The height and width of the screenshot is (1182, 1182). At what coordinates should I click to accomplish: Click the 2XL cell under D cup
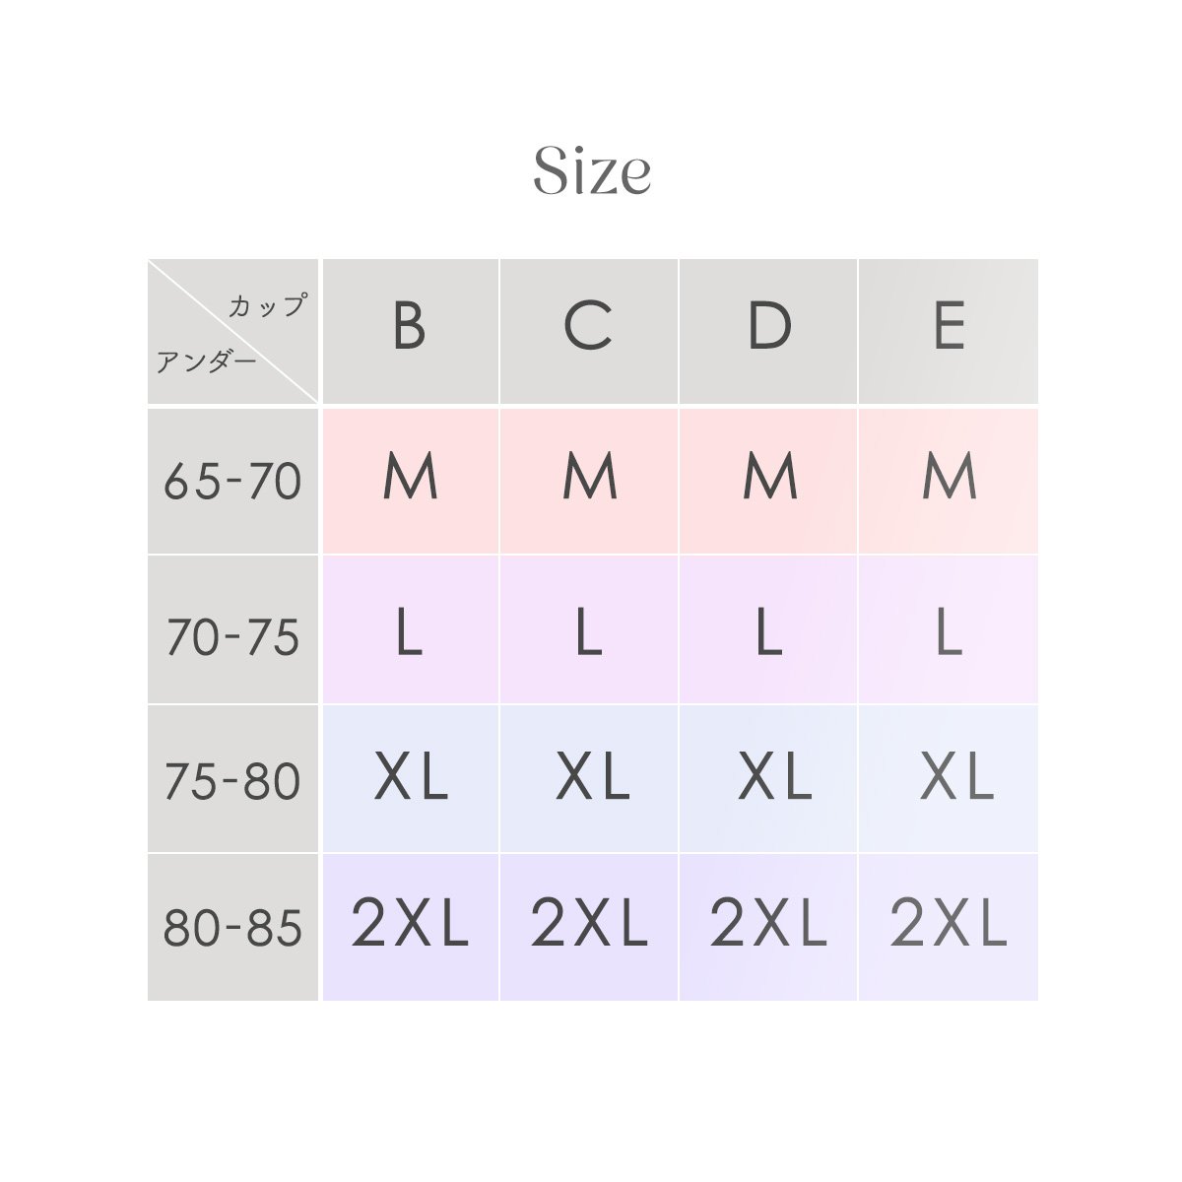[x=768, y=928]
